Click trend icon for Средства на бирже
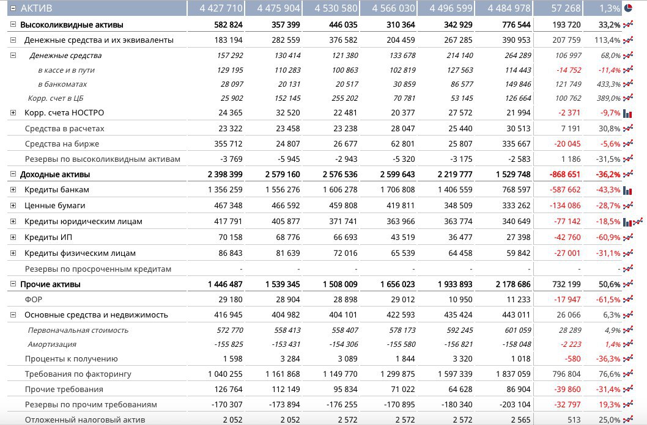Screen dimensions: 647x425 click(x=627, y=144)
